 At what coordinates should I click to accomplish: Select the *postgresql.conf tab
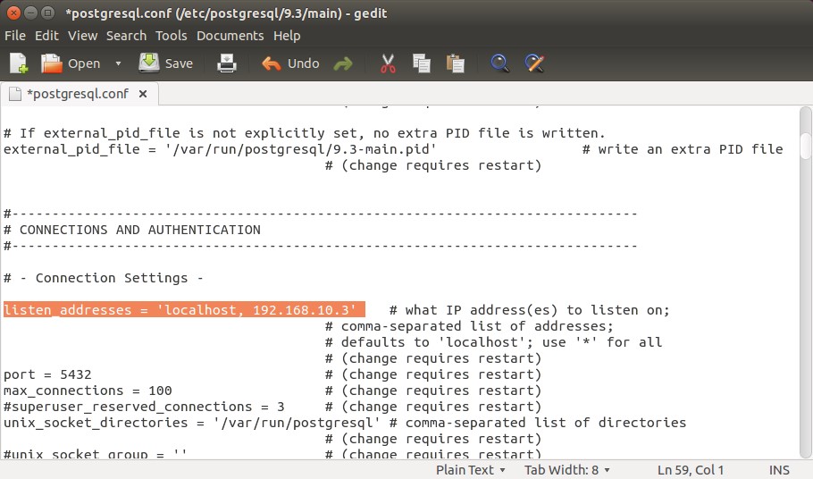click(78, 94)
